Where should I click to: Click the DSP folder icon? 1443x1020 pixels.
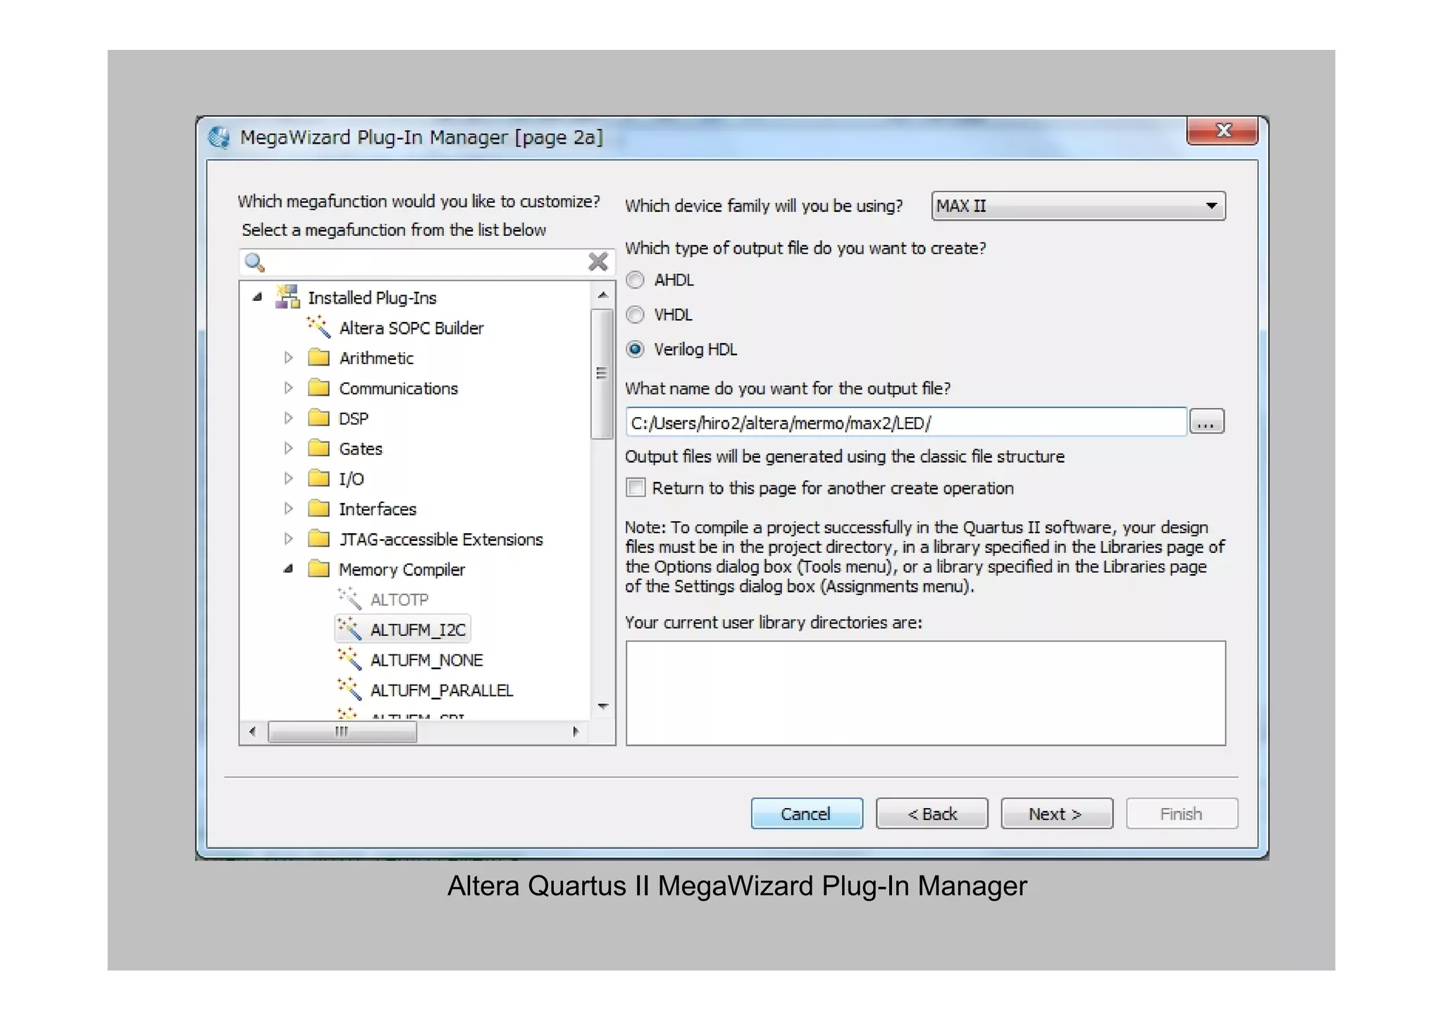point(319,418)
